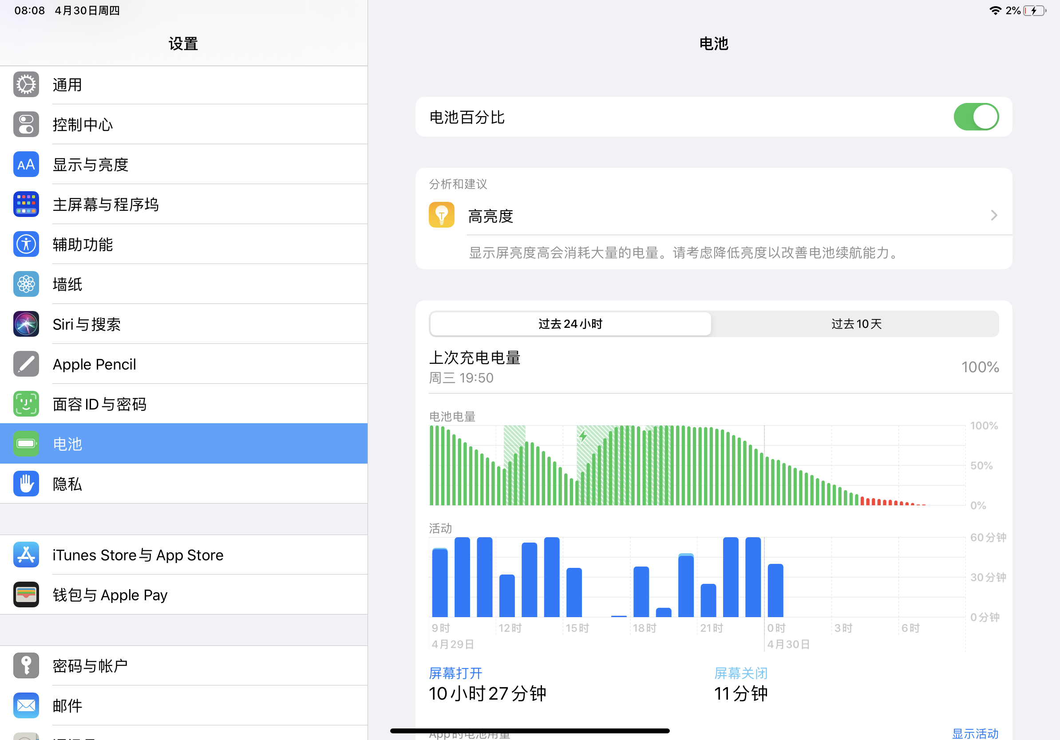
Task: Open the Siri与搜索 icon
Action: click(26, 324)
